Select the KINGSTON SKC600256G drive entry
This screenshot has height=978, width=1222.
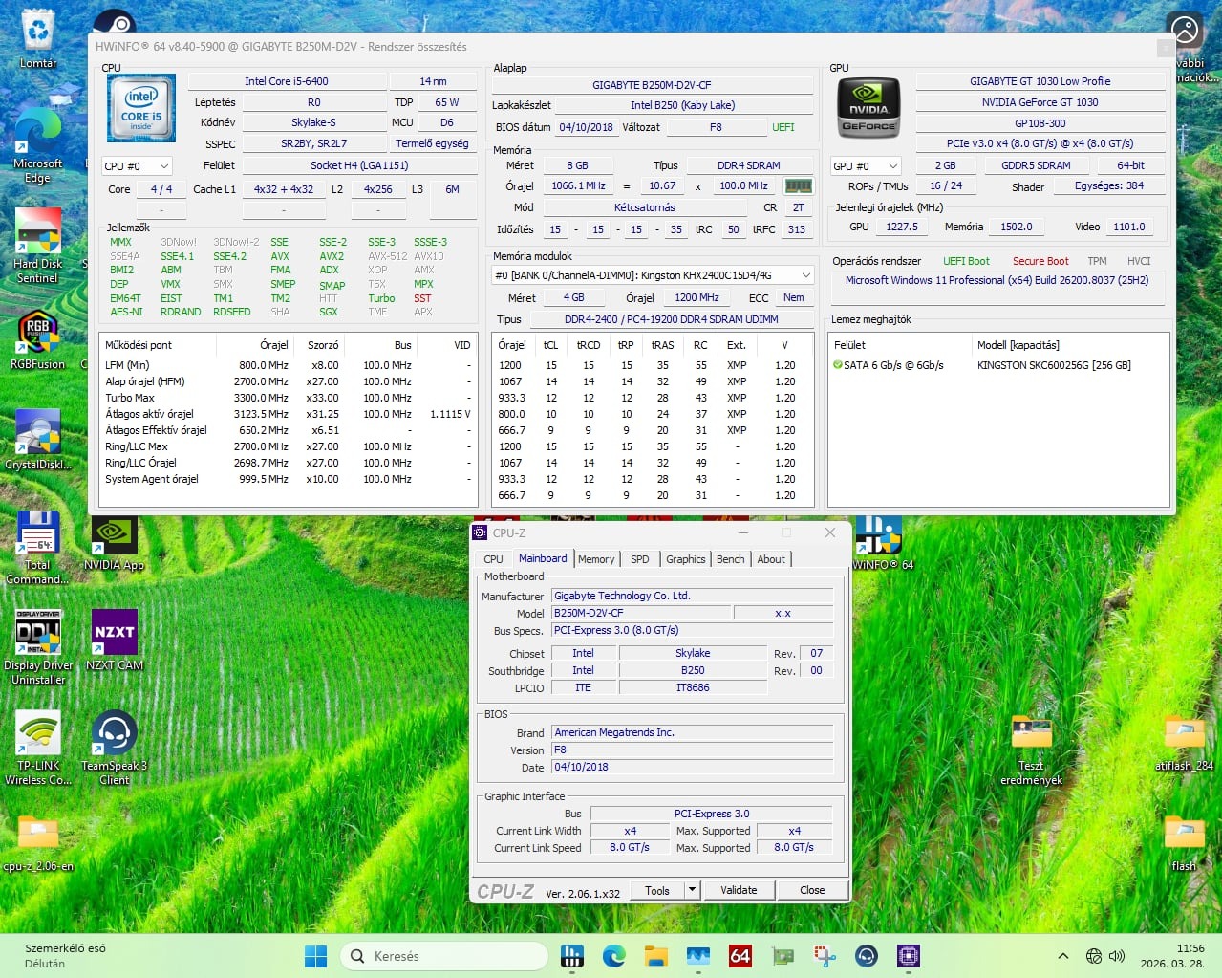pos(1054,365)
